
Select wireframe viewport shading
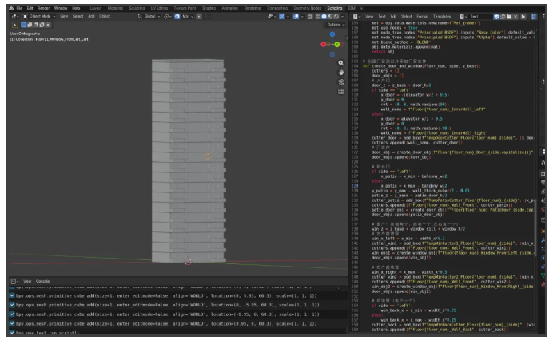(x=318, y=17)
